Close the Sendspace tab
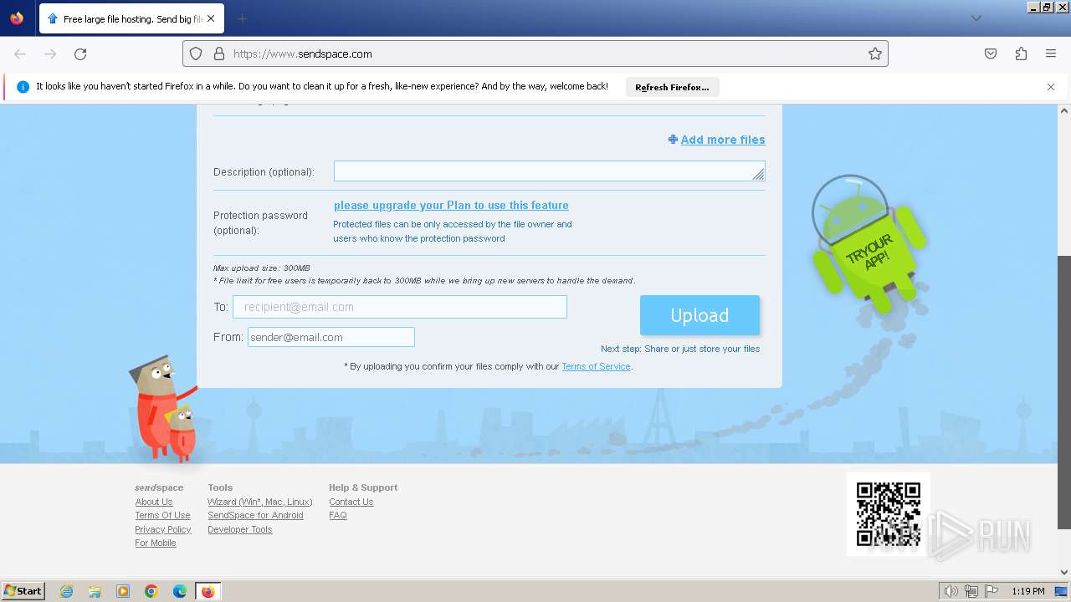The height and width of the screenshot is (602, 1071). (x=210, y=18)
